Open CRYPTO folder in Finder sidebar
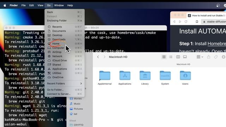This screenshot has width=226, height=127. 78,125
